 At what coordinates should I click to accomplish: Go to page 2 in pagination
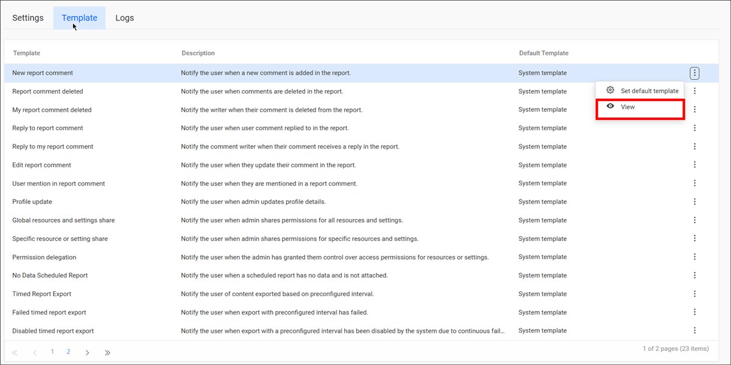click(69, 352)
